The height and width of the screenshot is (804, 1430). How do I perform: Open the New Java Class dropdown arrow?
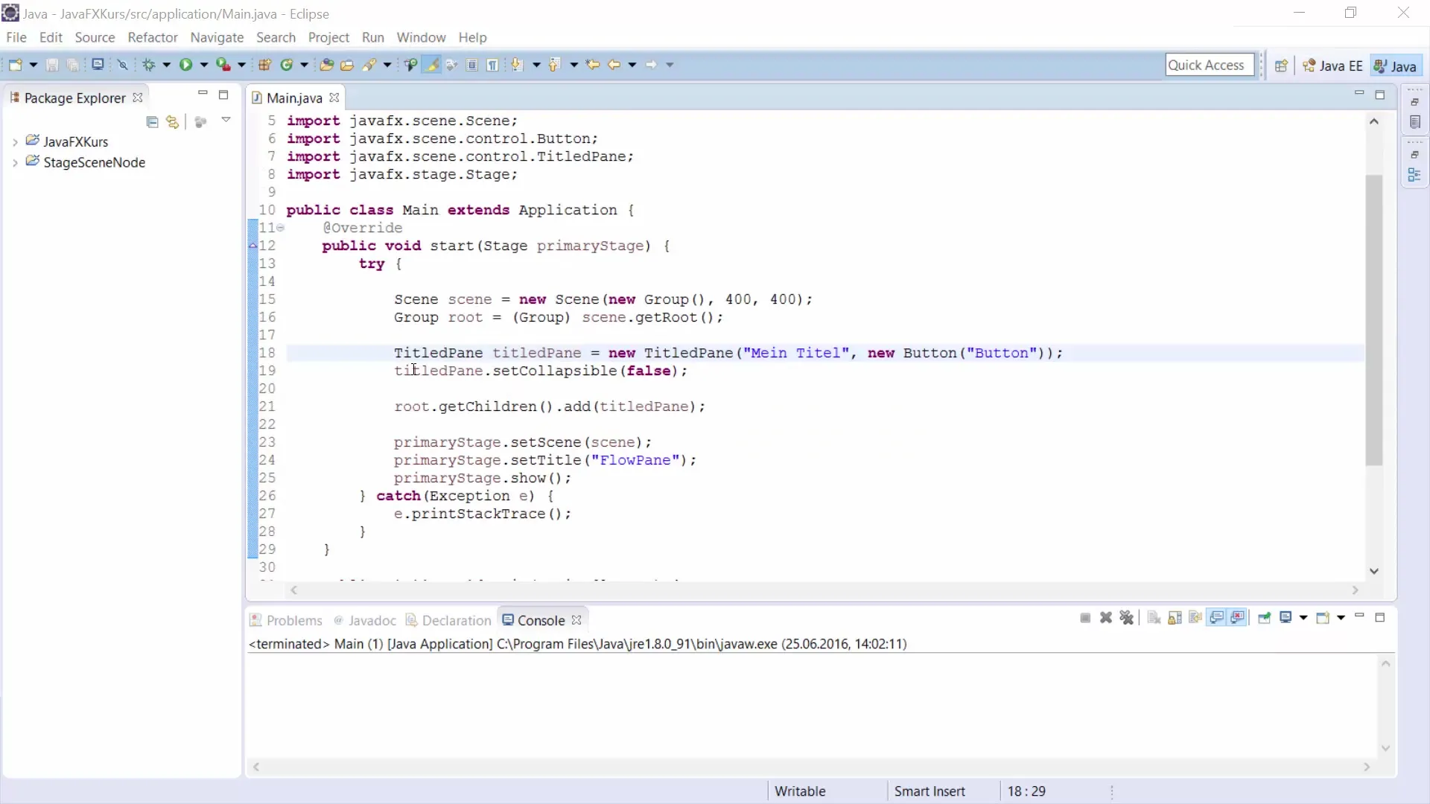(304, 65)
